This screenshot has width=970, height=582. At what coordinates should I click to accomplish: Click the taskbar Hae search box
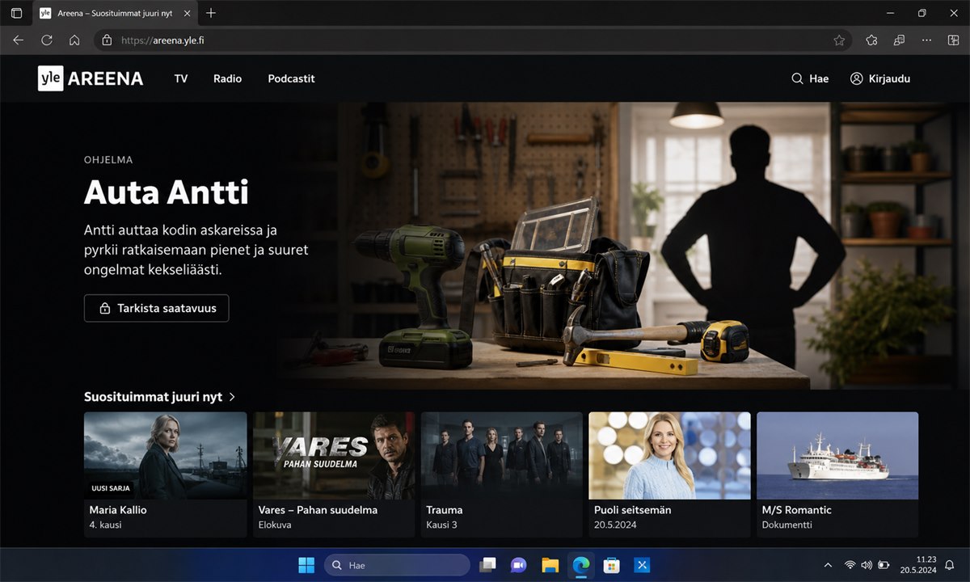tap(397, 565)
